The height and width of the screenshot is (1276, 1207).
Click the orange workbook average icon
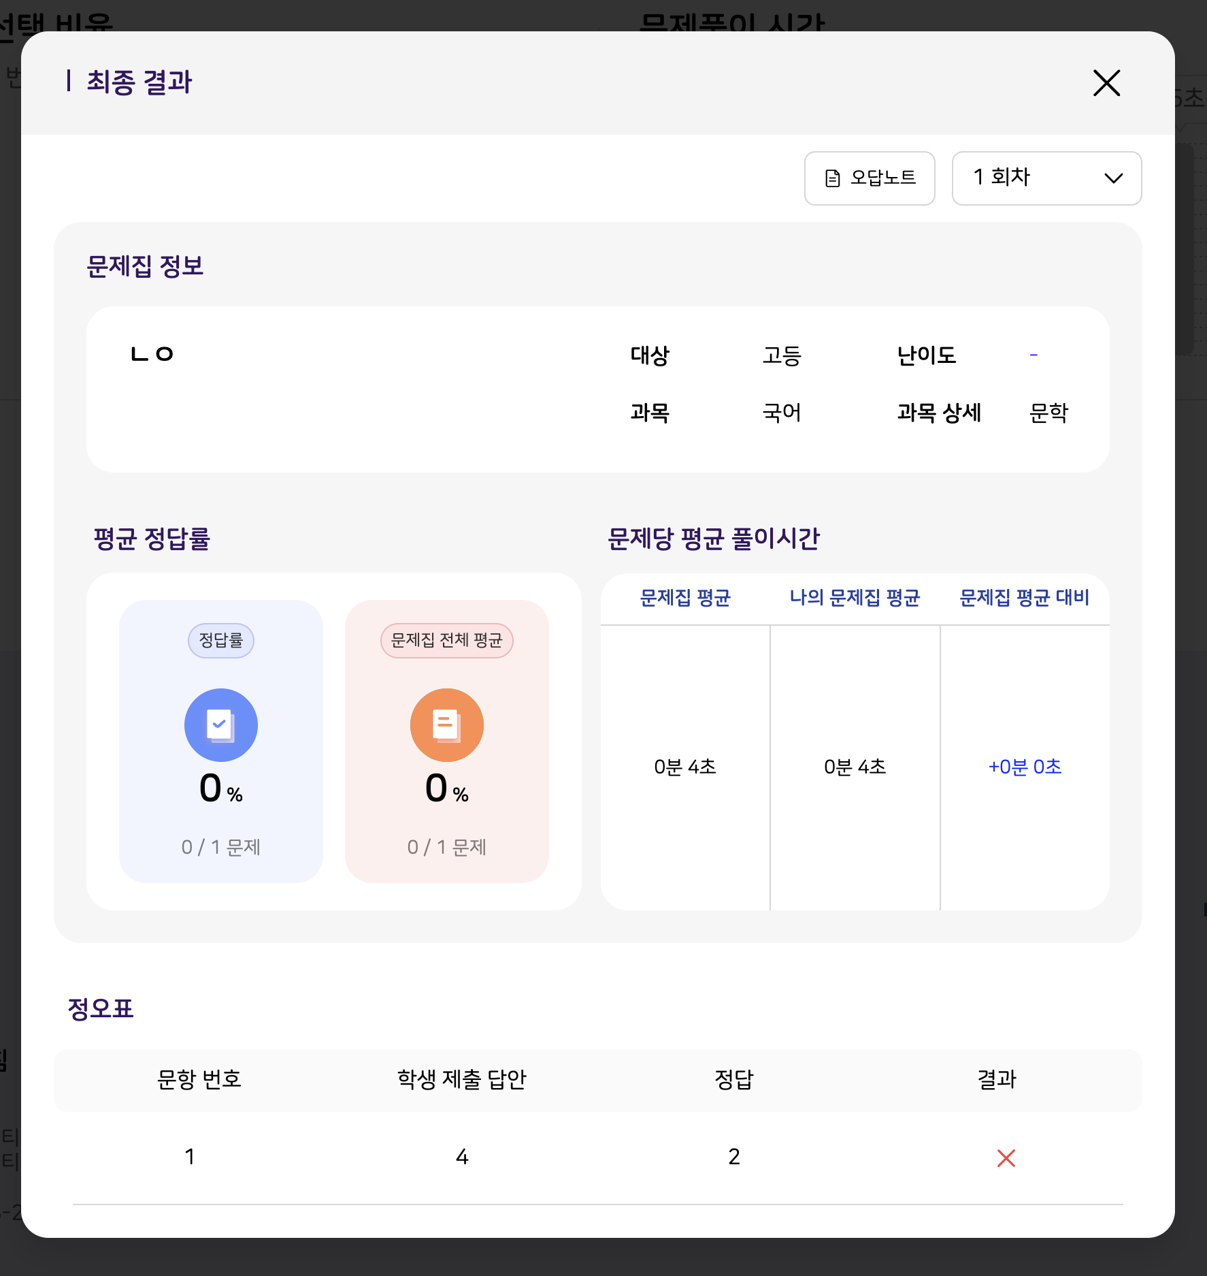(x=447, y=725)
